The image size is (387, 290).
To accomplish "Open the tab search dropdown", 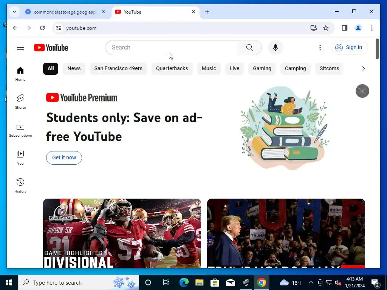I will (14, 12).
